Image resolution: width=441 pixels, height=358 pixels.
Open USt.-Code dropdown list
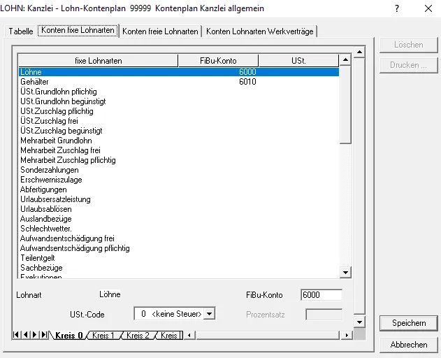coord(209,313)
